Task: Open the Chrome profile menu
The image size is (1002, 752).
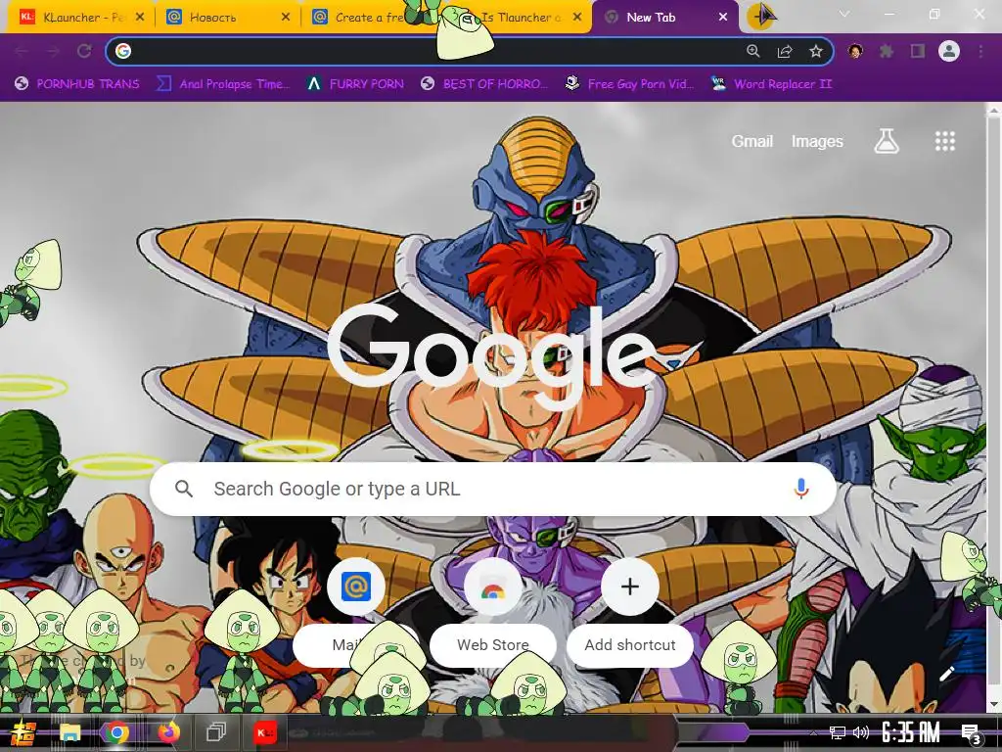Action: (x=949, y=51)
